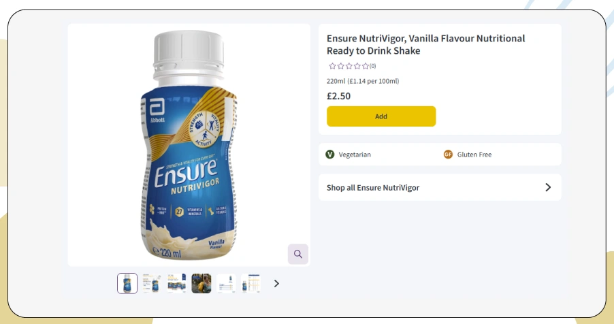
Task: Click the large Ensure bottle product image
Action: pos(189,145)
